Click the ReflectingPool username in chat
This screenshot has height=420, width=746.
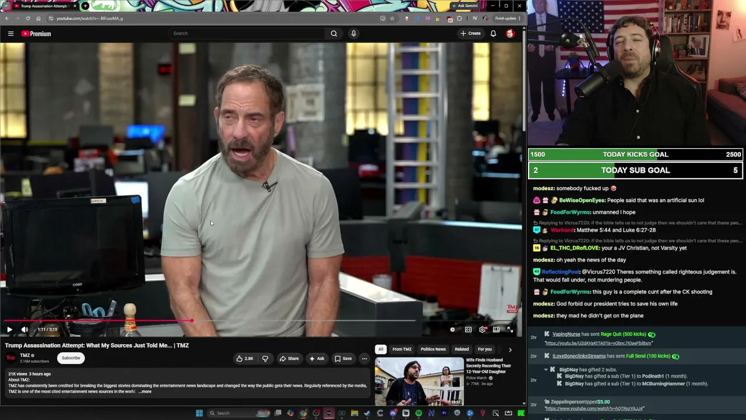click(560, 272)
